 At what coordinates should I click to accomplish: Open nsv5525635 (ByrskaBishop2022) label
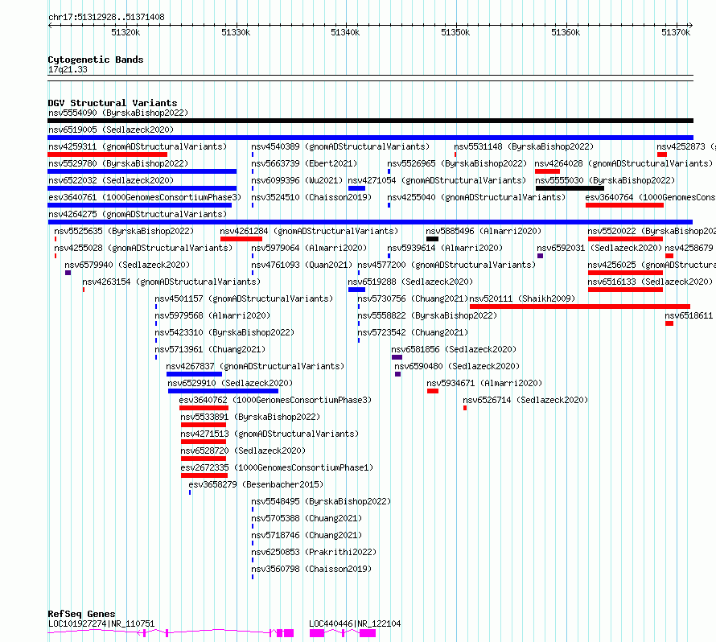pos(124,231)
